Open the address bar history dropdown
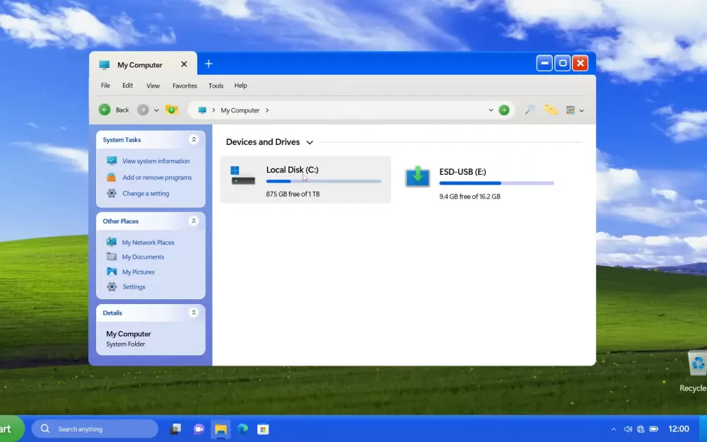This screenshot has height=442, width=707. tap(491, 110)
